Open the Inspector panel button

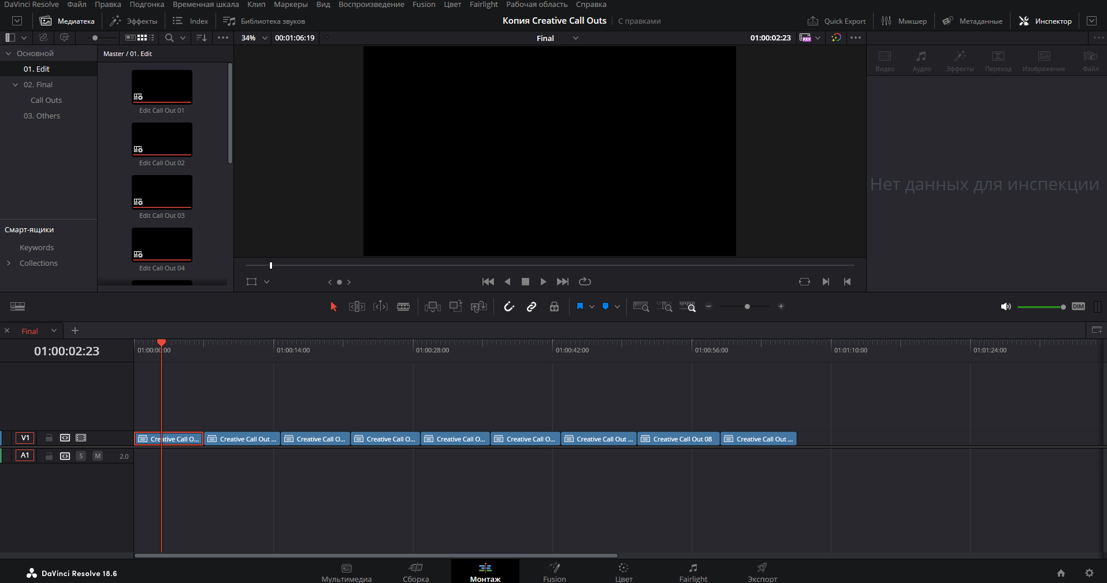pos(1045,21)
